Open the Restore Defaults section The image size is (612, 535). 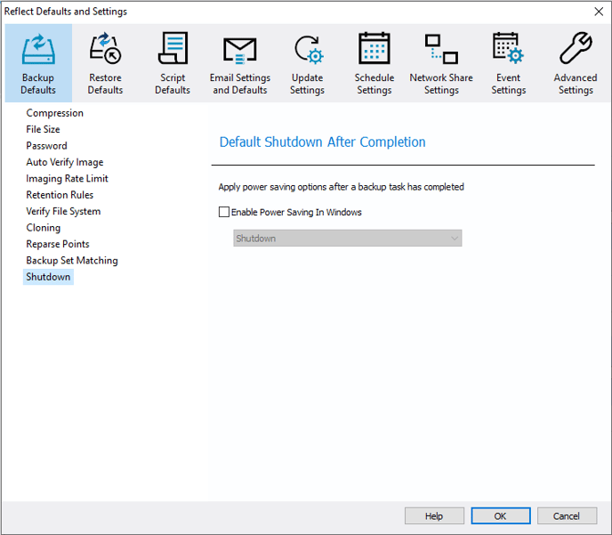pos(105,63)
